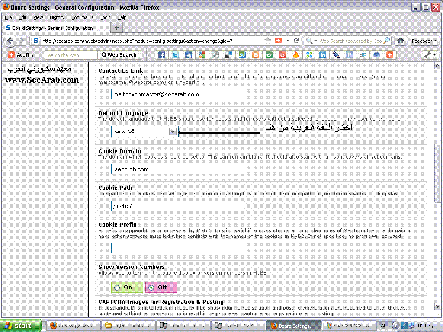The width and height of the screenshot is (443, 332).
Task: Click the Web Search button
Action: (x=119, y=55)
